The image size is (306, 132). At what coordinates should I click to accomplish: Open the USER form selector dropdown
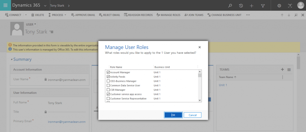[x=31, y=24]
